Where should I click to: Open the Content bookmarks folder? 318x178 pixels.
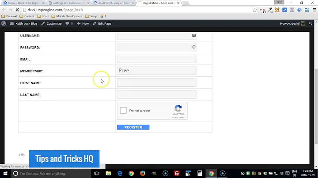[27, 16]
